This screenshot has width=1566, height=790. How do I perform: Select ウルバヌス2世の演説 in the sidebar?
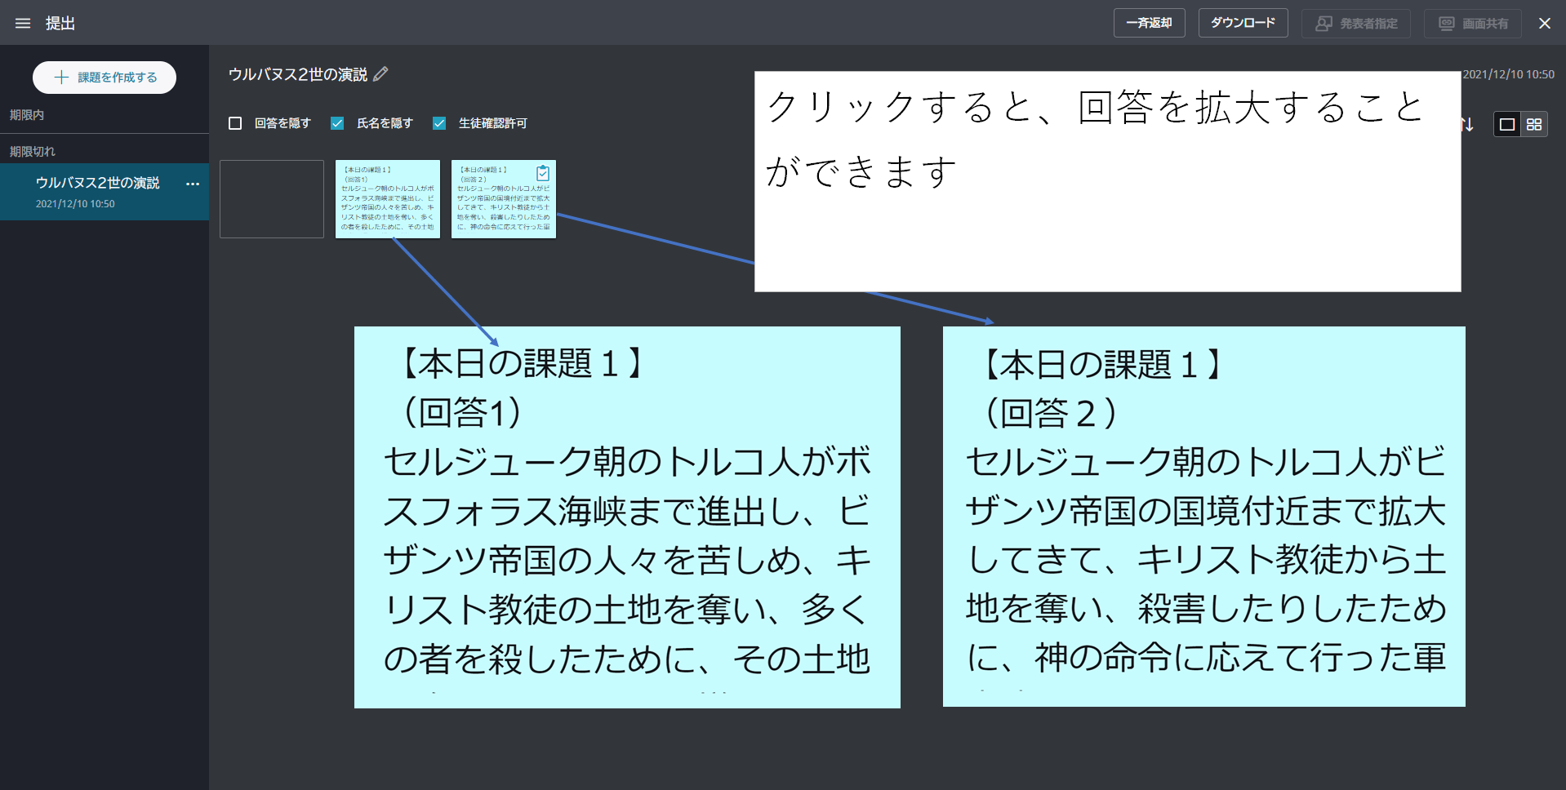[98, 183]
